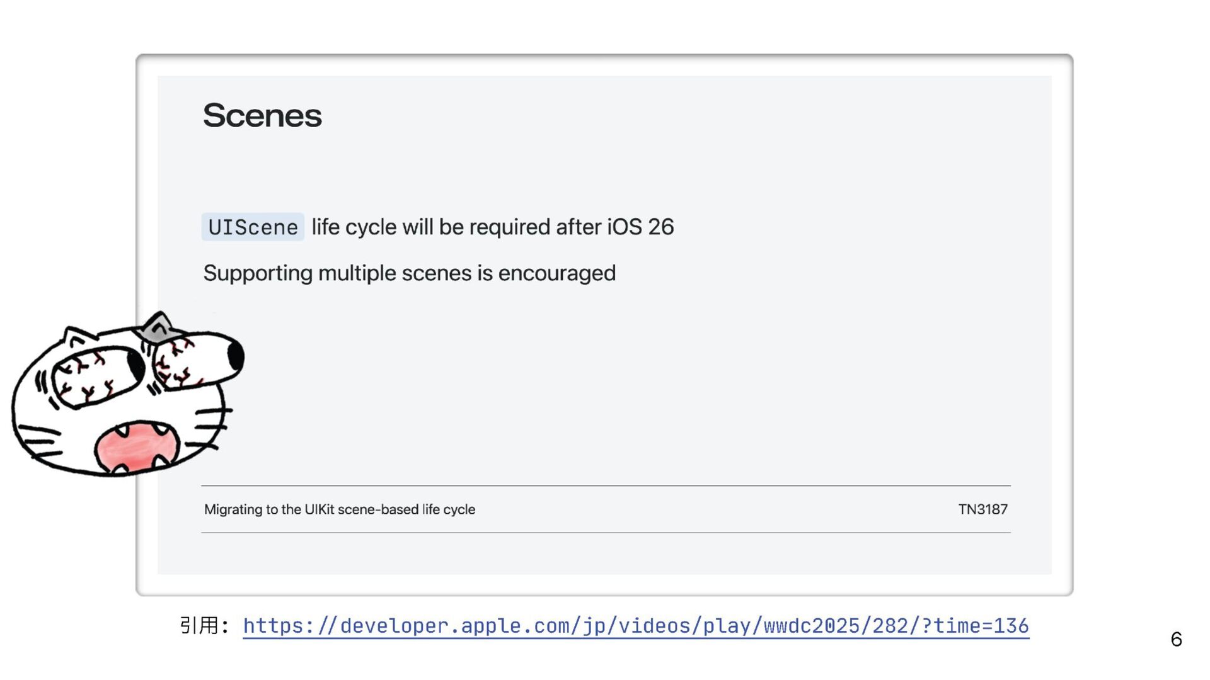Screen dimensions: 1210x680
Task: Click the divider line below the TN3187 row
Action: 605,533
